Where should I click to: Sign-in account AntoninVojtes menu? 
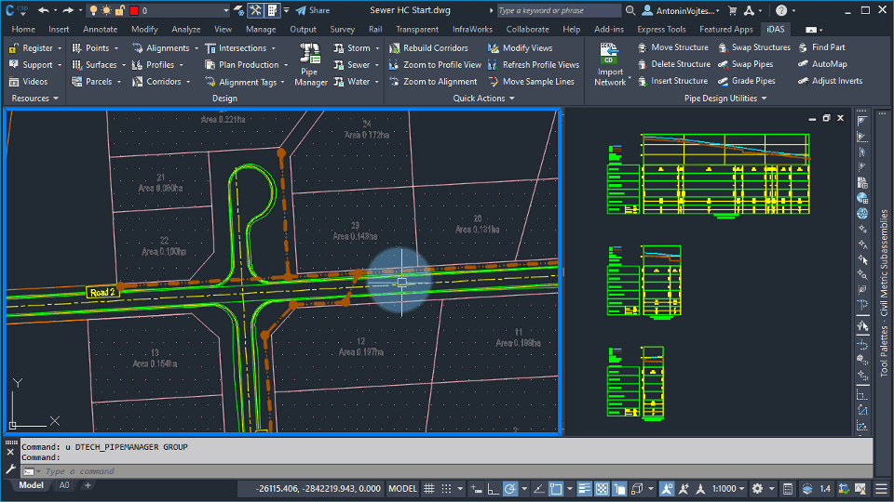(682, 10)
